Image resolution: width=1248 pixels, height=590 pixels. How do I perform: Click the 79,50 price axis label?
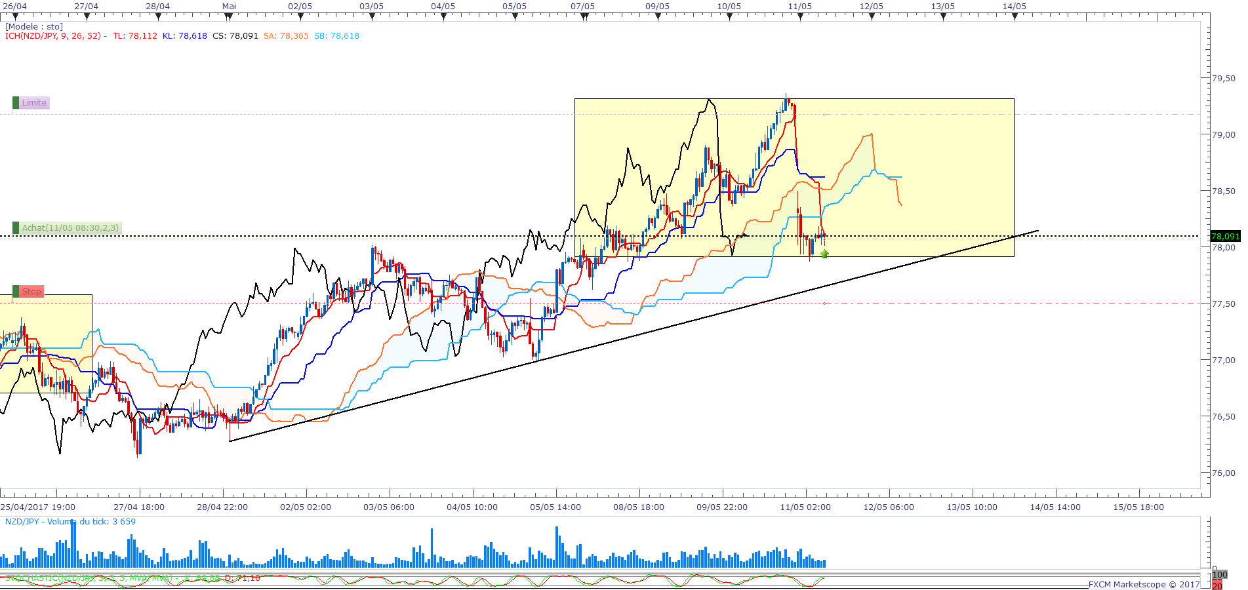pos(1224,79)
